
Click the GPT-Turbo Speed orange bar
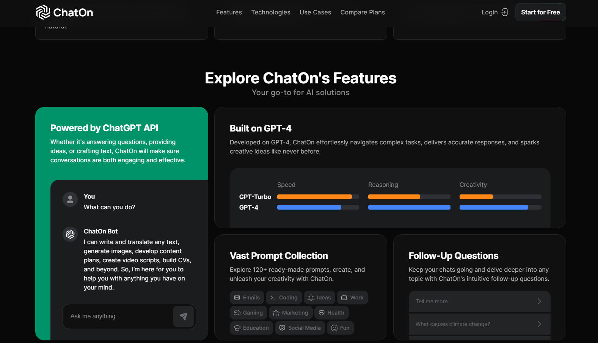[x=314, y=197]
